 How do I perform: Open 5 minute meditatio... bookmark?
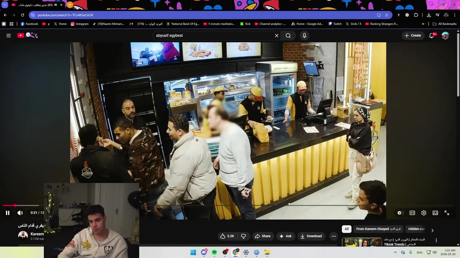(x=219, y=24)
